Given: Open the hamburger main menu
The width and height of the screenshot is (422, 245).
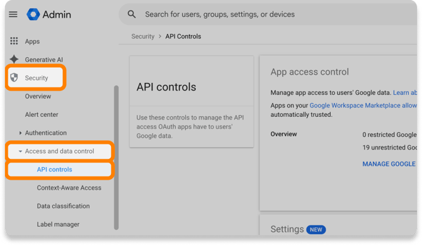Looking at the screenshot, I should tap(13, 14).
